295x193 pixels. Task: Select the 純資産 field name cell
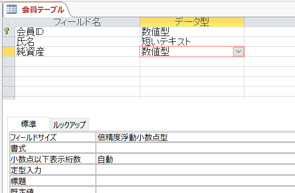tap(77, 52)
